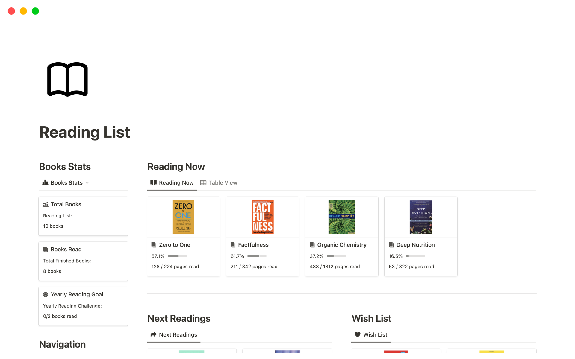Switch to the Table View tab
The height and width of the screenshot is (359, 575).
pyautogui.click(x=223, y=182)
